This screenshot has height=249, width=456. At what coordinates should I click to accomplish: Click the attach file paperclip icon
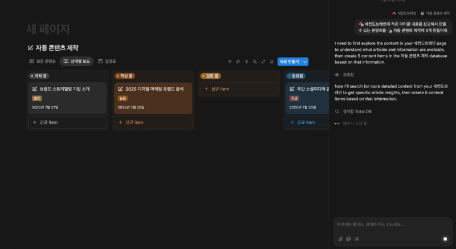tap(340, 239)
